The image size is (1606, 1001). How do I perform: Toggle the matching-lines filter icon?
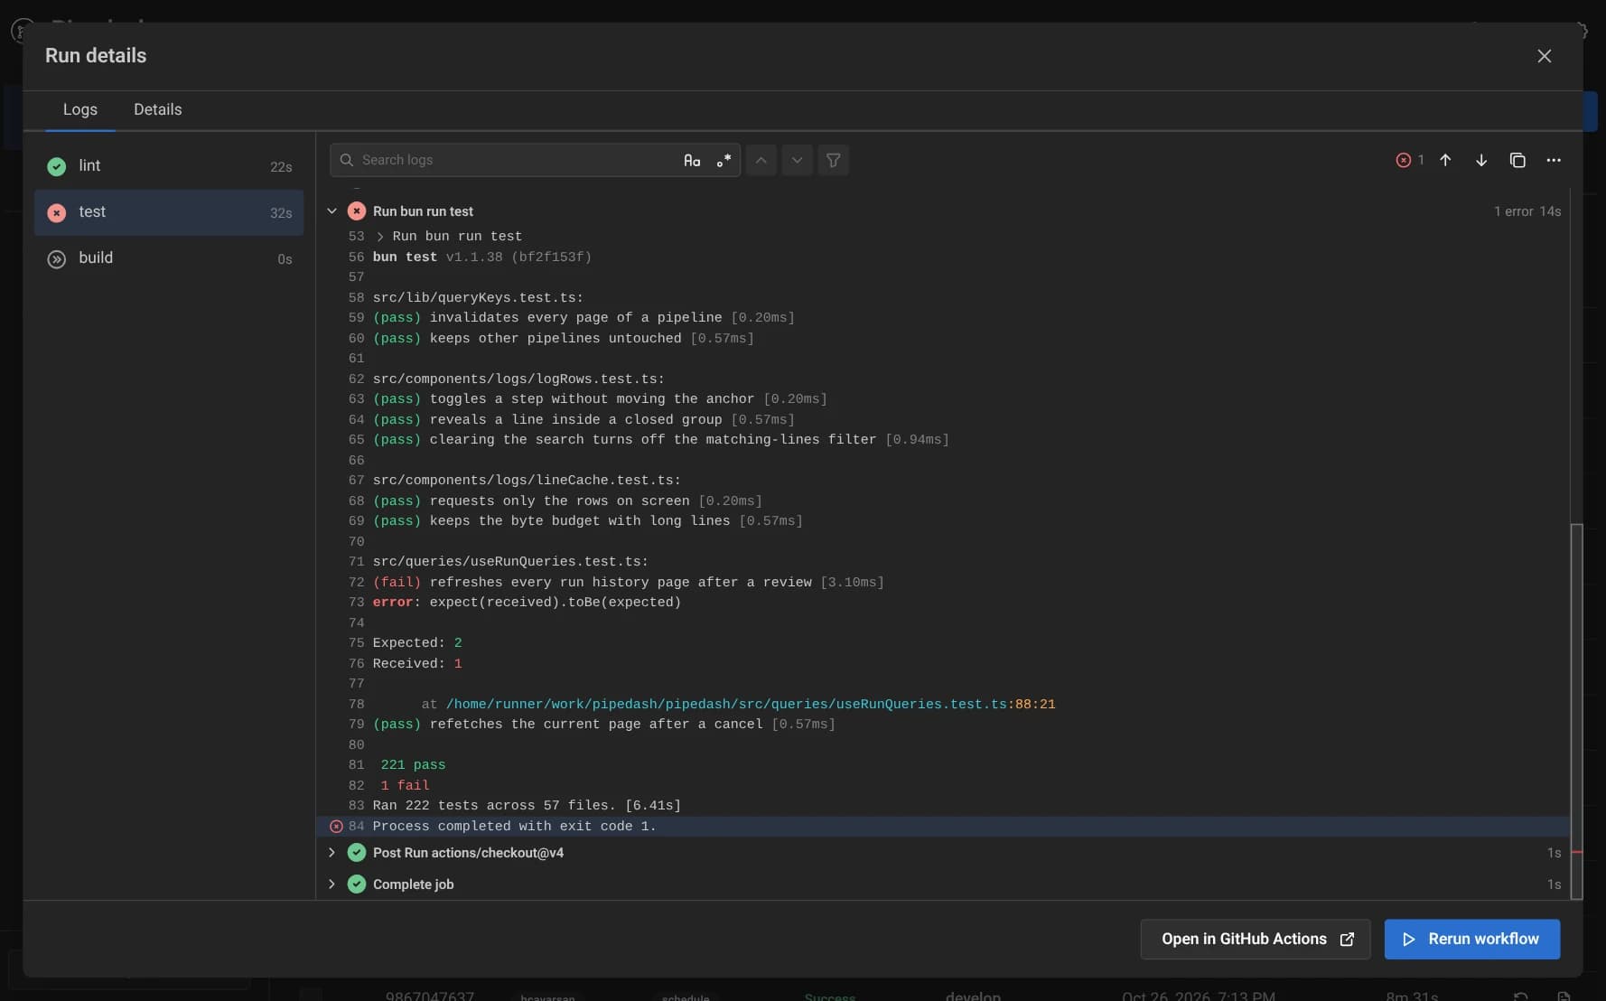(834, 160)
